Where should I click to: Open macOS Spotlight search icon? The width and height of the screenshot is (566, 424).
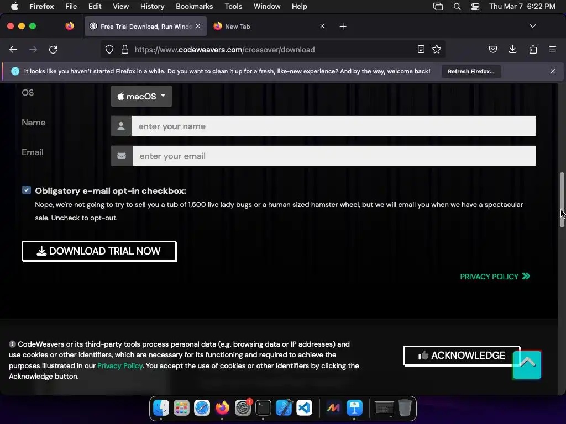457,7
